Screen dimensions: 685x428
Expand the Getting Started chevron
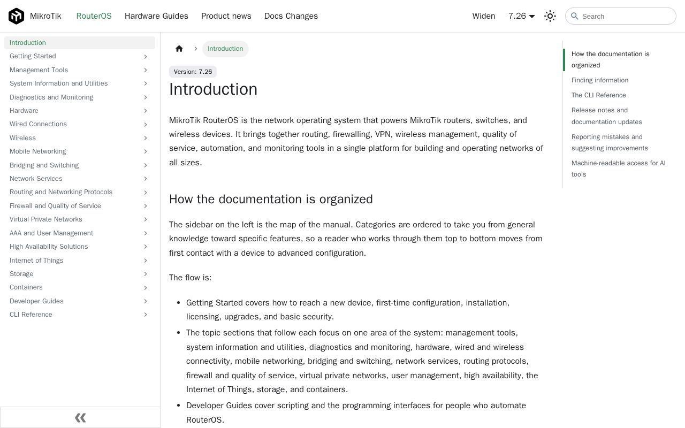click(146, 56)
